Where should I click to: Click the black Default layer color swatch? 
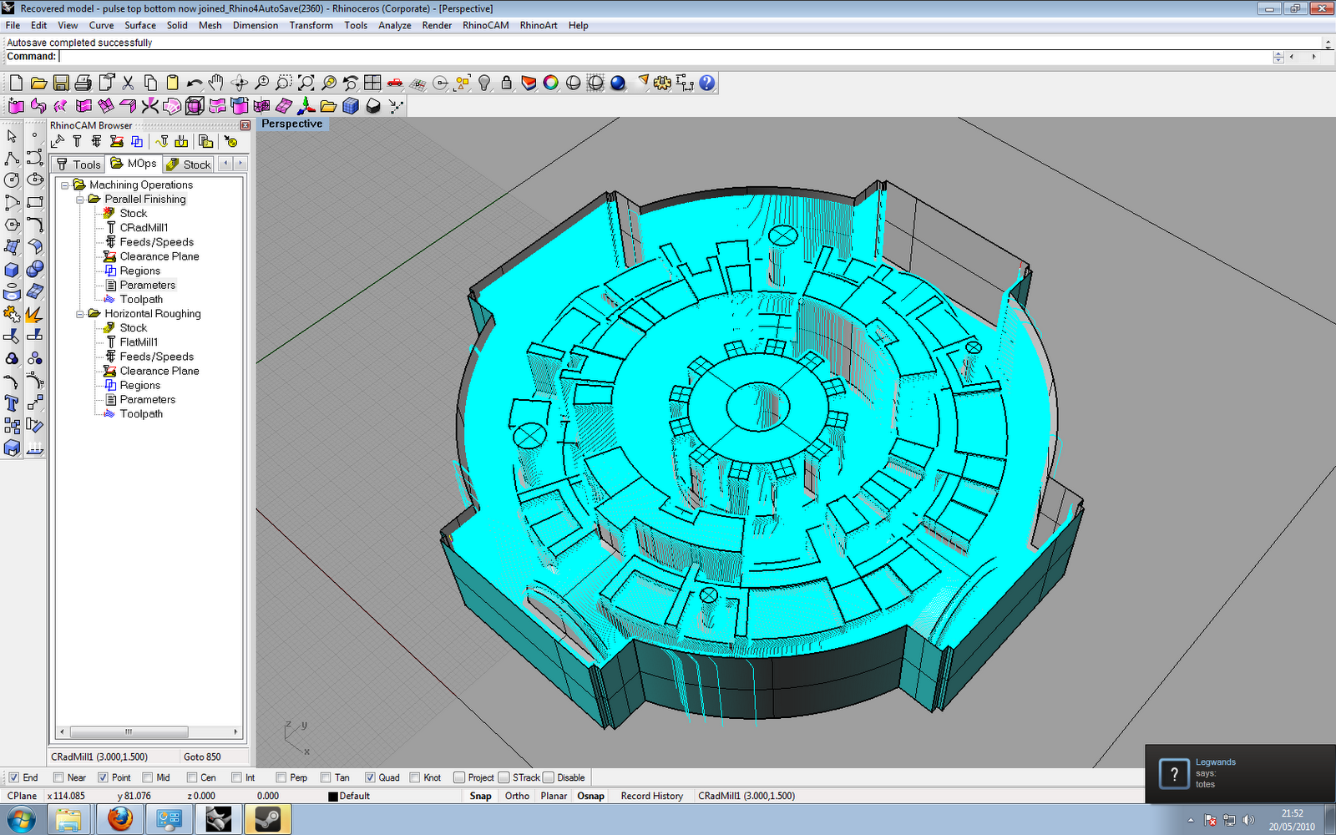[332, 797]
